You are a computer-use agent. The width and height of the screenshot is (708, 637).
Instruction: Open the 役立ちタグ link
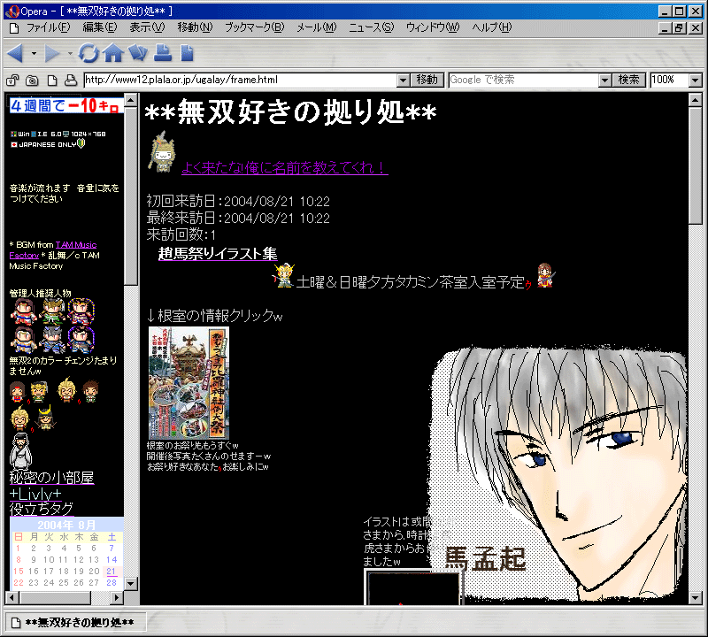click(x=41, y=510)
